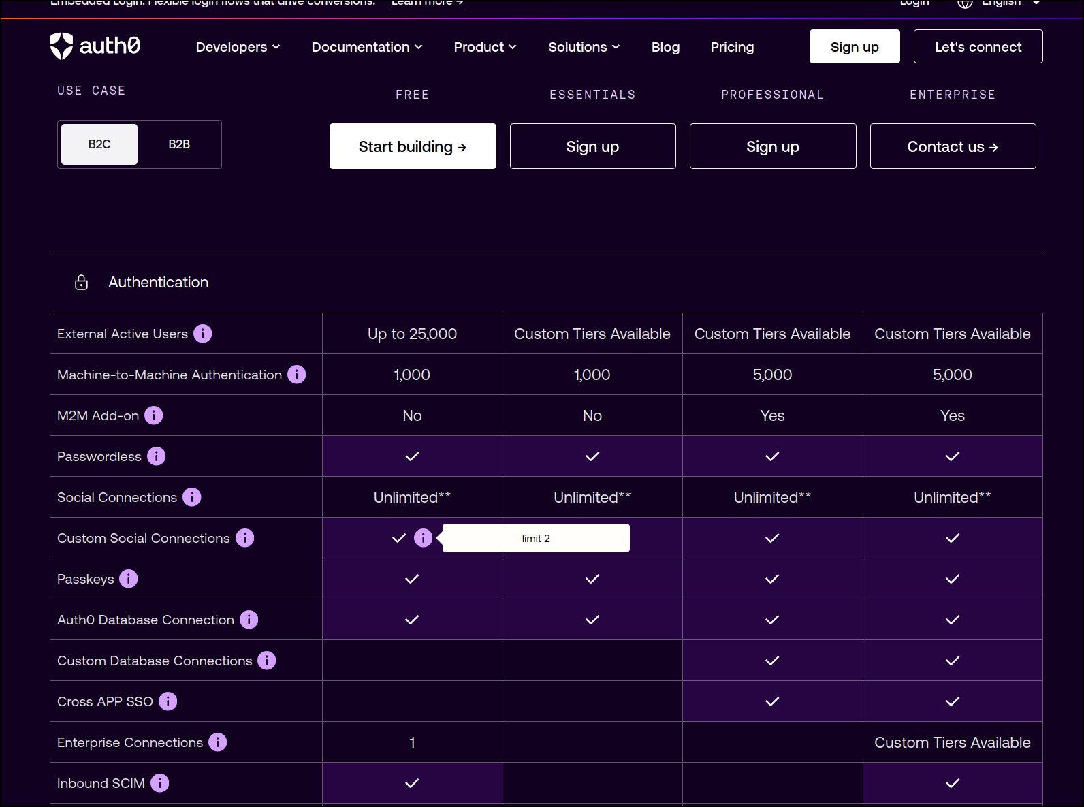Open info icon for Machine-to-Machine Authentication
This screenshot has width=1084, height=807.
point(297,375)
